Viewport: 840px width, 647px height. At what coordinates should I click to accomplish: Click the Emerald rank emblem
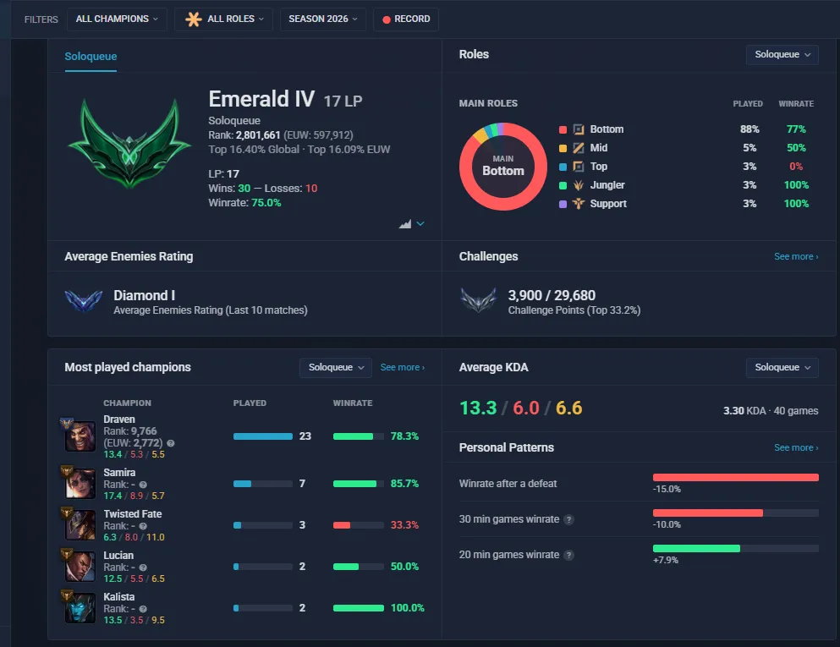click(129, 144)
